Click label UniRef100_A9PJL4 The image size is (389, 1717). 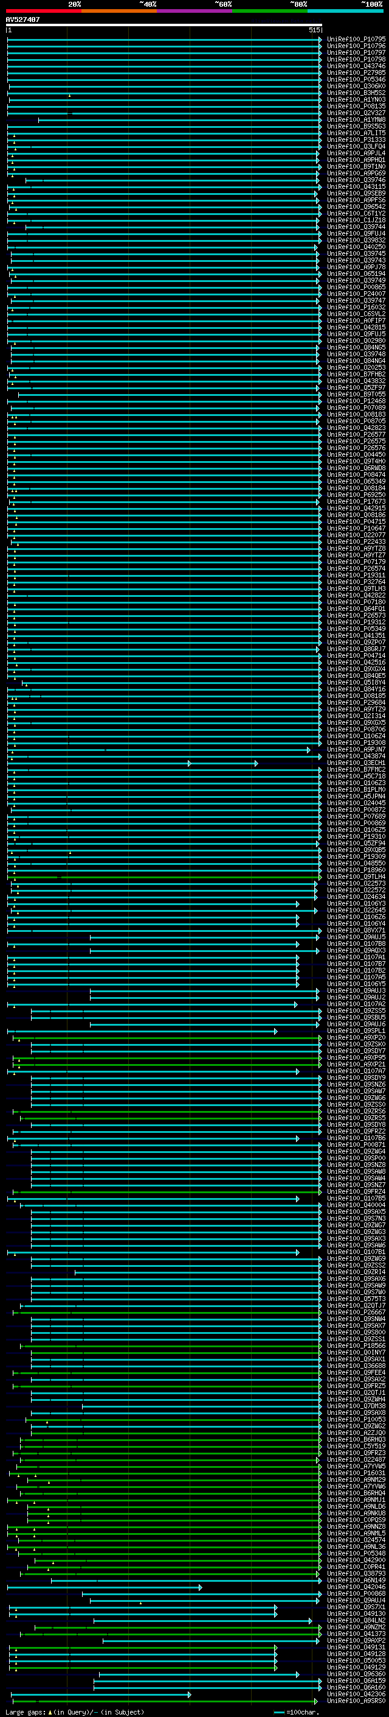[x=356, y=153]
